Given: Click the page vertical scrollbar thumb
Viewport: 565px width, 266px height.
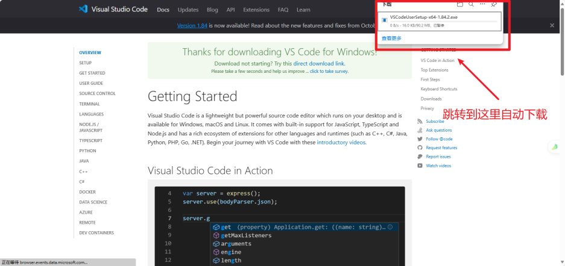Looking at the screenshot, I should [x=562, y=40].
